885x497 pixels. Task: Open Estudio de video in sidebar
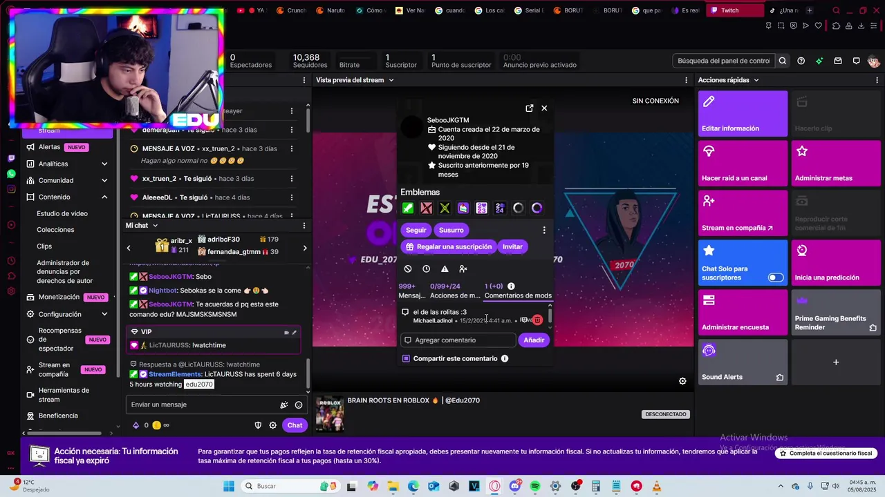(x=62, y=213)
